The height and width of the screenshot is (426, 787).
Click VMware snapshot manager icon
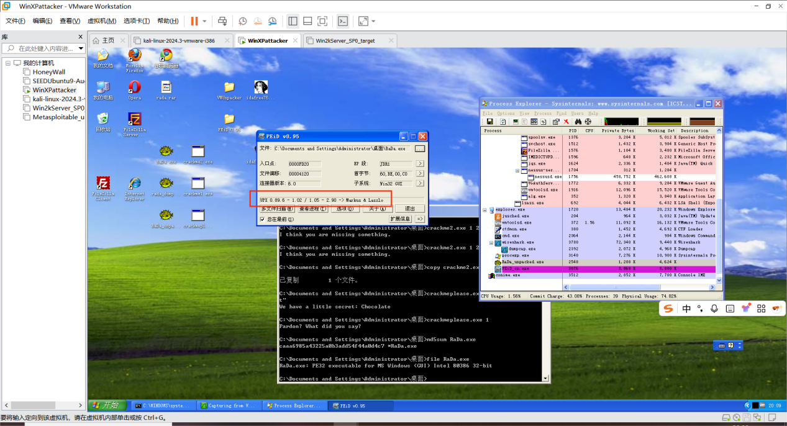click(x=273, y=21)
